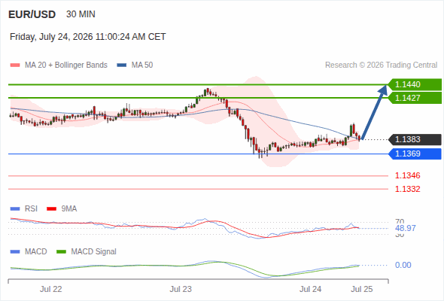Screen dimensions: 444x301
Task: Click the 9MA legend label
Action: point(69,209)
